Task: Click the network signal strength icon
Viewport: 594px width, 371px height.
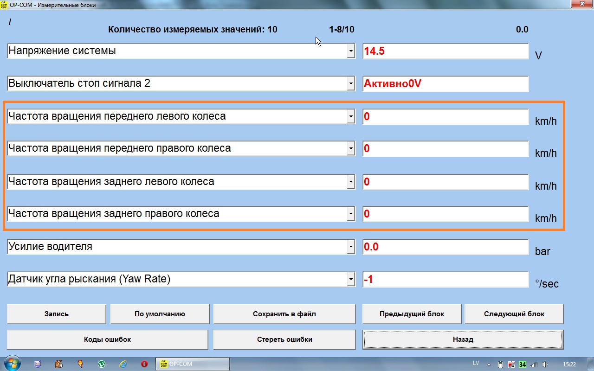Action: pyautogui.click(x=534, y=364)
